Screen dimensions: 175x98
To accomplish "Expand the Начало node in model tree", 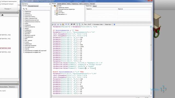I will [55, 11].
